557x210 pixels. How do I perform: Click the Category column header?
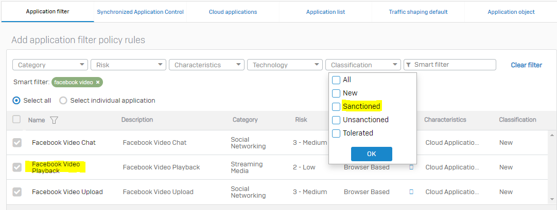click(245, 120)
